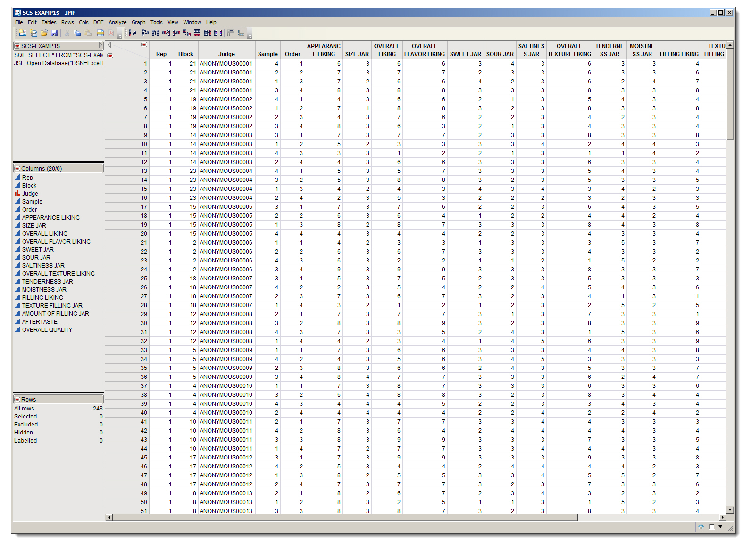The image size is (743, 541).
Task: Open the red triangle in grid column-header corner
Action: (x=144, y=45)
